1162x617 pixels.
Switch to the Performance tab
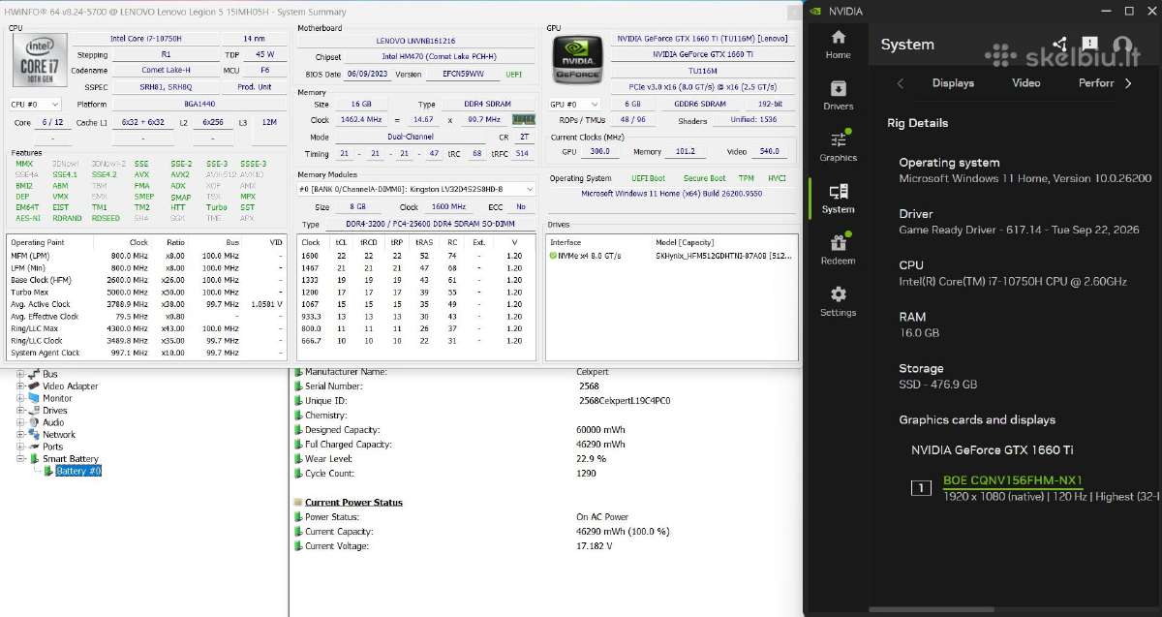1096,83
